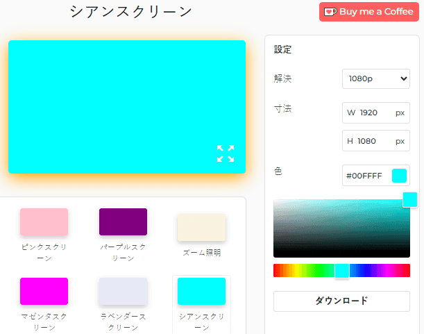Click the height H 1080 input field
The image size is (424, 334).
point(375,141)
